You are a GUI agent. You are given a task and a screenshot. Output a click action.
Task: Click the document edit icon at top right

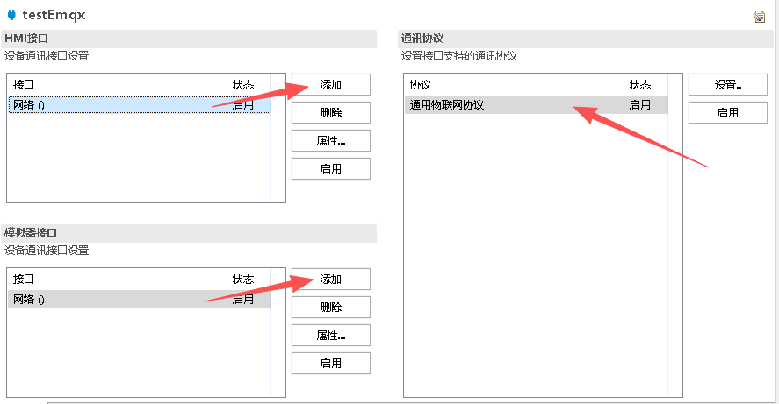(759, 16)
